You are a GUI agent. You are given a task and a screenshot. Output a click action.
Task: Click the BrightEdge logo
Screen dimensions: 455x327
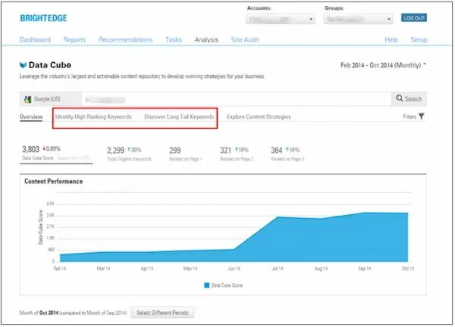[x=43, y=18]
